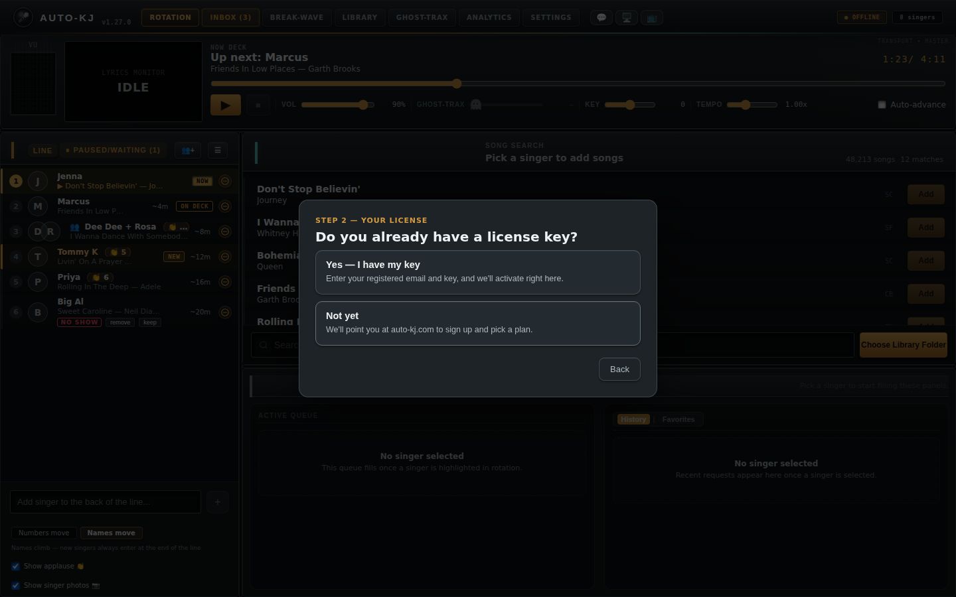This screenshot has height=597, width=956.
Task: Switch to the PAUSED/WAITING (1) list
Action: (113, 151)
